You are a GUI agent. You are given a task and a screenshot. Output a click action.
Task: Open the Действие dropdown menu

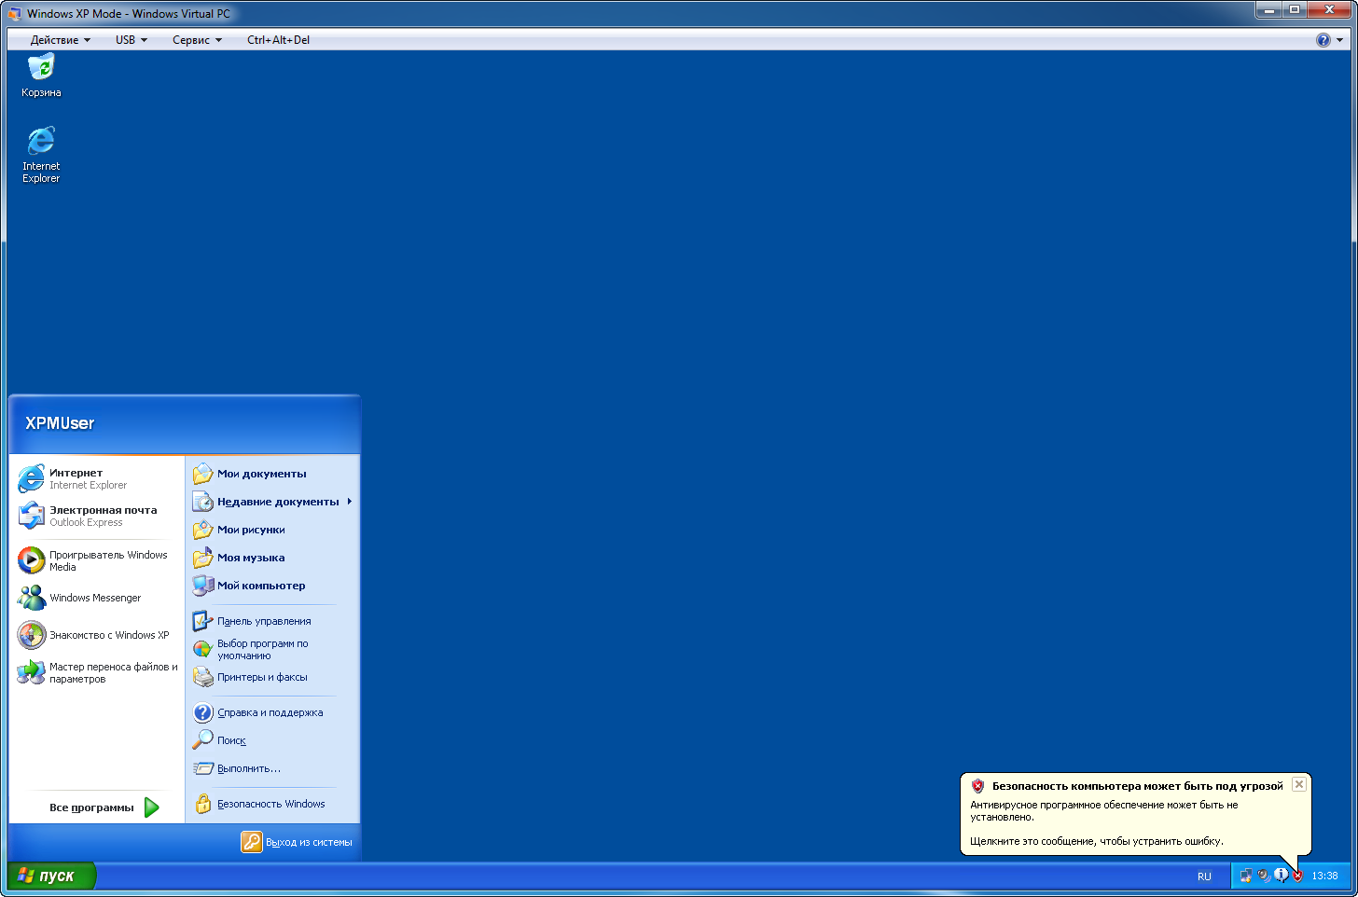click(61, 40)
